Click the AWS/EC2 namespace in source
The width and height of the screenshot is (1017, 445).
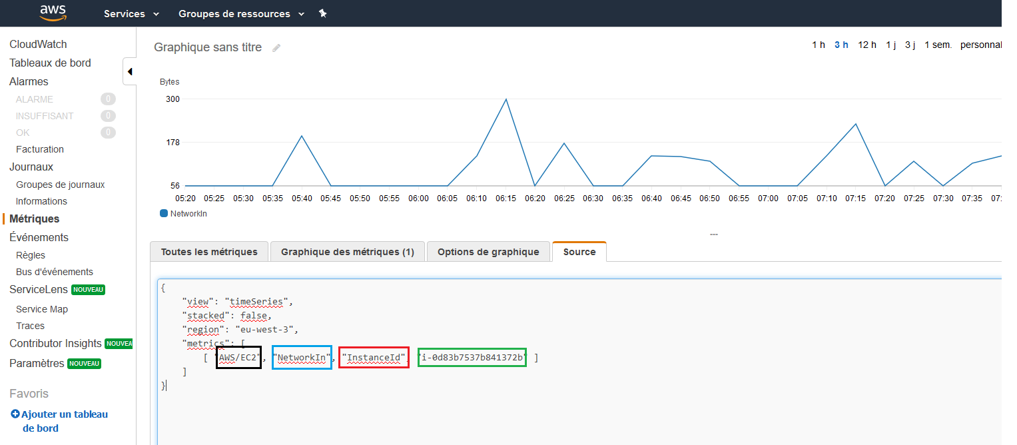[x=238, y=358]
